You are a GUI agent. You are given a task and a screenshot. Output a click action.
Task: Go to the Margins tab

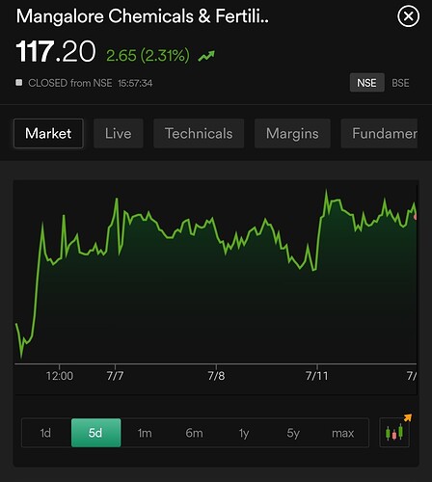[x=292, y=133]
